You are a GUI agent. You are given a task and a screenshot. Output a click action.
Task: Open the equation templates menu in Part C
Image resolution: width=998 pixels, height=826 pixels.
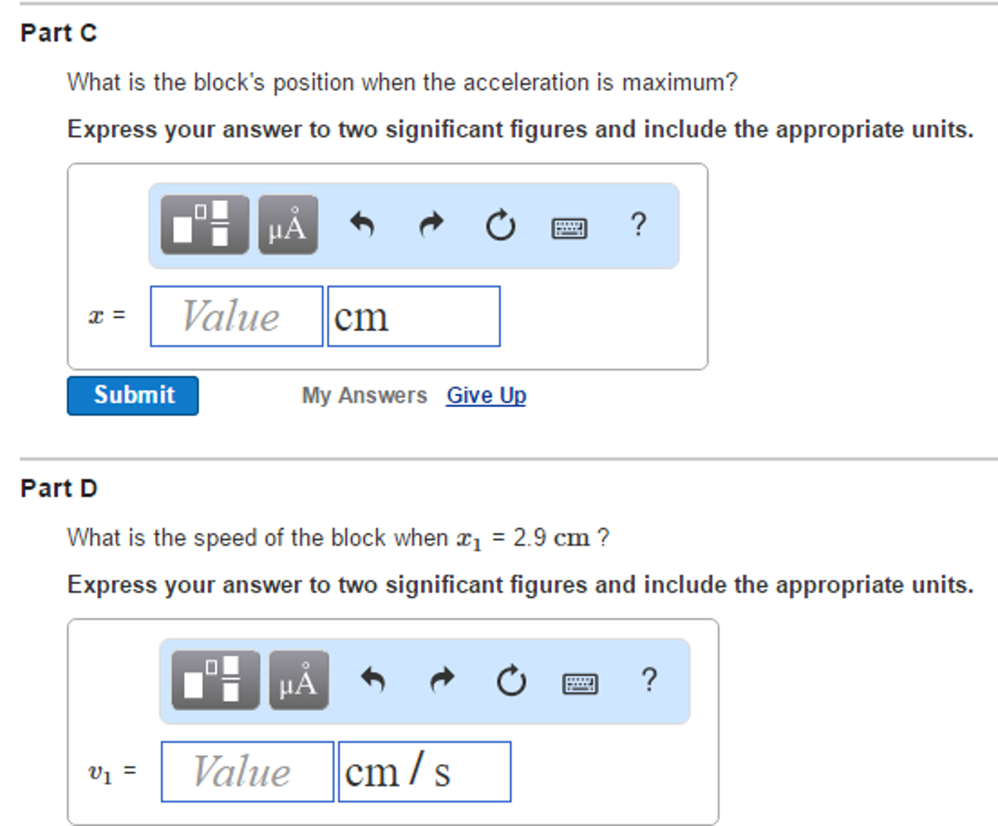click(206, 224)
